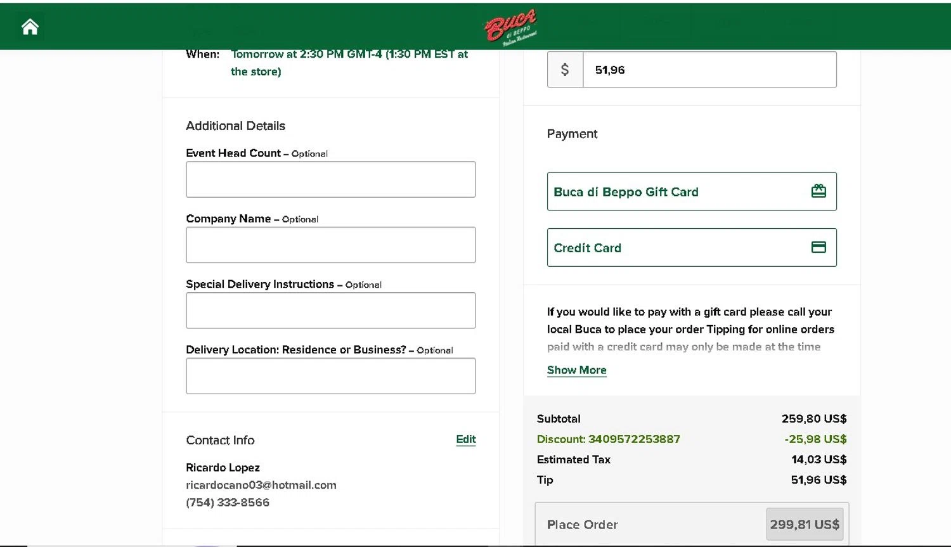Viewport: 951px width, 547px height.
Task: Click the discount amount -25,98 US$
Action: 815,439
